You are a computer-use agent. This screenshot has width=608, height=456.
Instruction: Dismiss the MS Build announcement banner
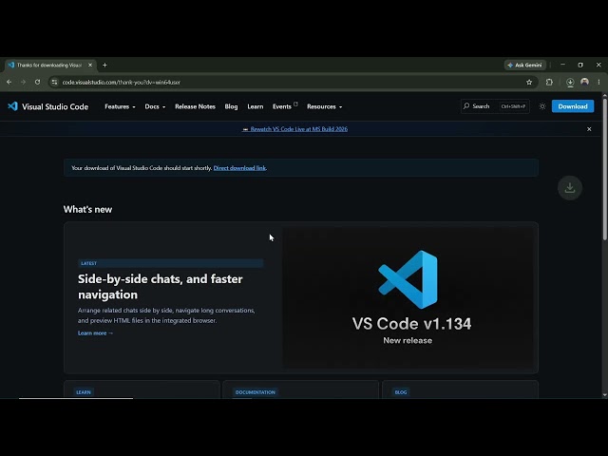point(589,129)
